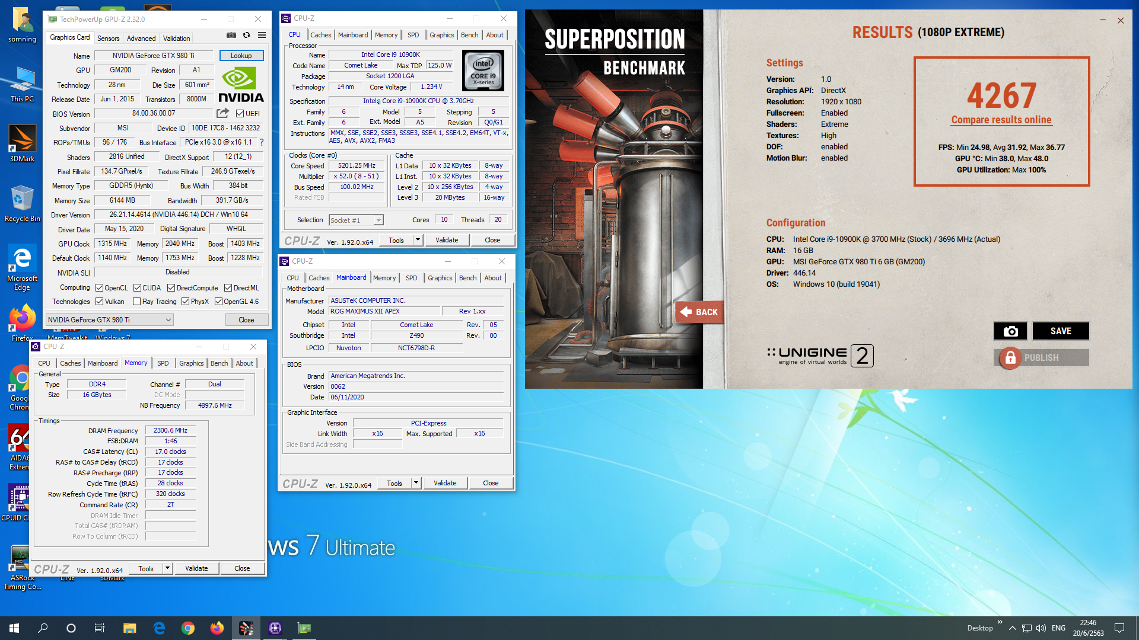
Task: Click Close button in GPU-Z window
Action: tap(246, 320)
